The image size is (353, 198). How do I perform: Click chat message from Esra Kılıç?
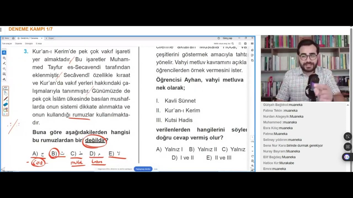278,128
